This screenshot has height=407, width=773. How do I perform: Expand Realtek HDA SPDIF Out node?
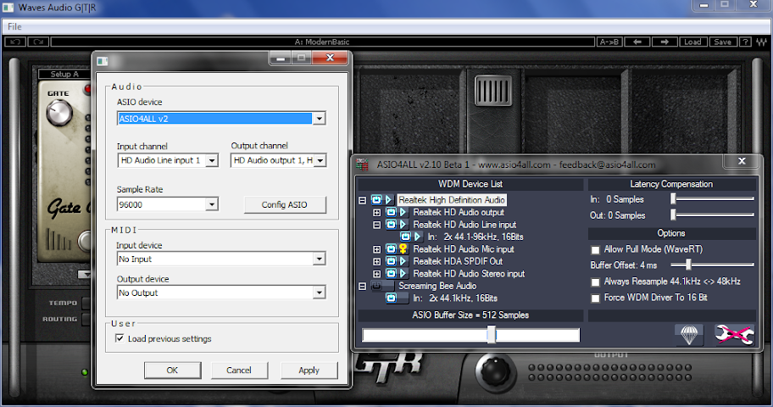click(376, 262)
